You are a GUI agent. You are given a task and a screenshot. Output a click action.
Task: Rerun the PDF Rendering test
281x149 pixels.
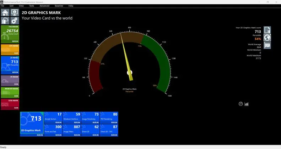point(114,122)
